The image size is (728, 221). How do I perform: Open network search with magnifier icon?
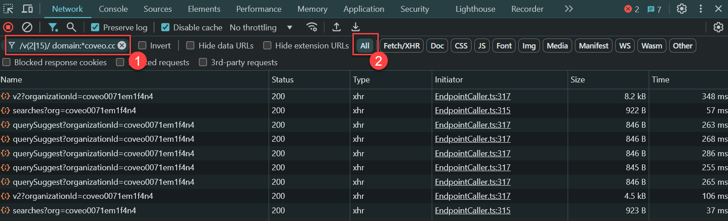coord(71,27)
